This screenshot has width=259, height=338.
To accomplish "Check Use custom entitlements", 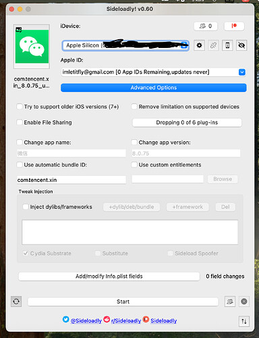I will point(134,165).
